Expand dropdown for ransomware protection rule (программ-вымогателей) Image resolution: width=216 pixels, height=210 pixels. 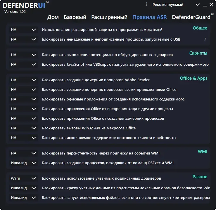click(x=23, y=30)
